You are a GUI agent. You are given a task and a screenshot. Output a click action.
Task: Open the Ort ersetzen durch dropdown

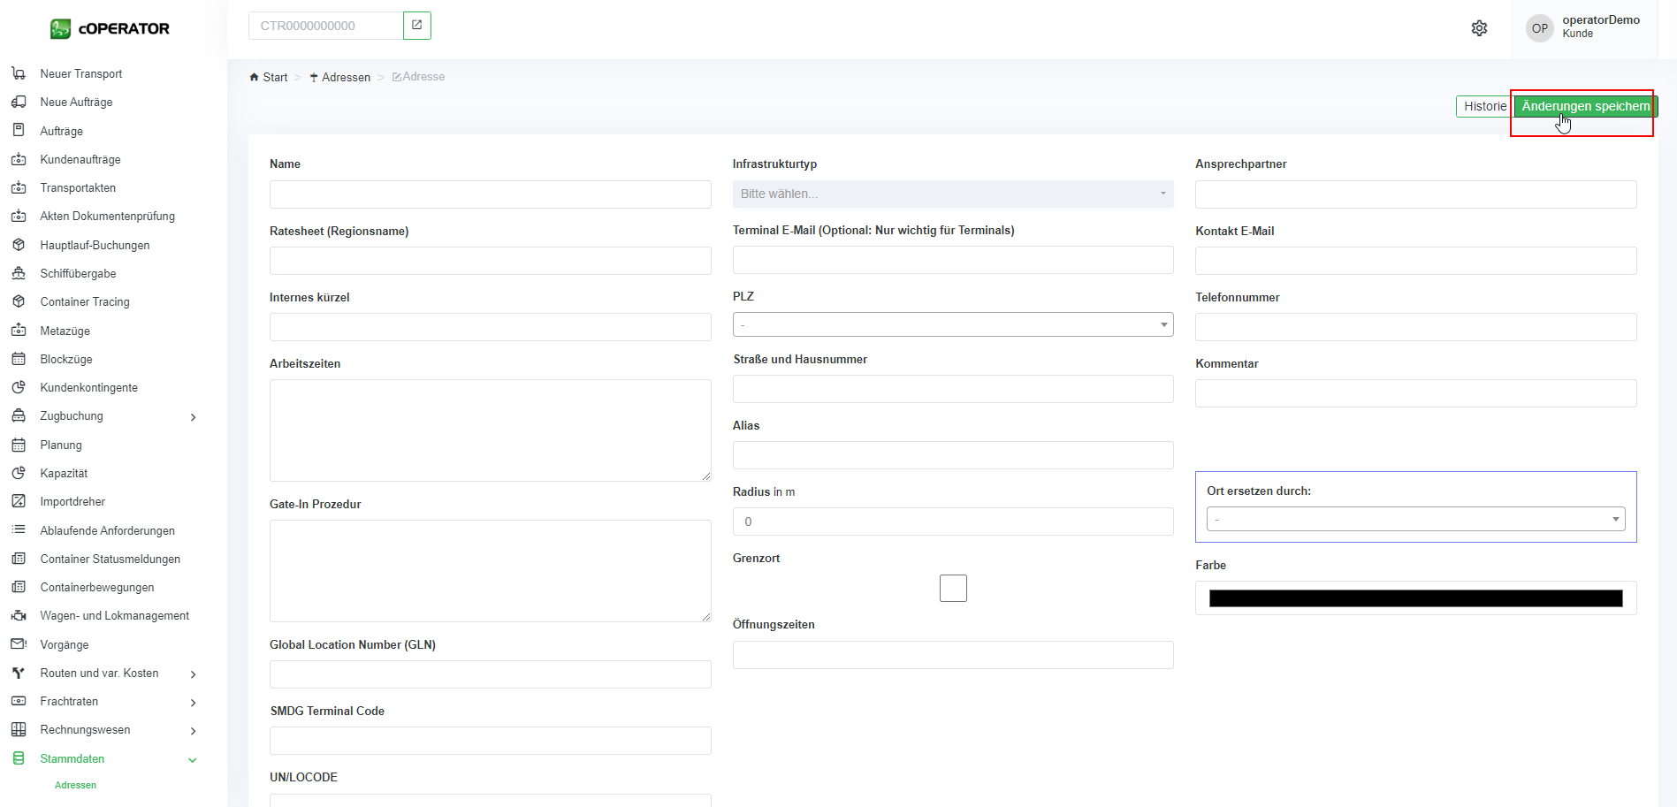pos(1414,519)
